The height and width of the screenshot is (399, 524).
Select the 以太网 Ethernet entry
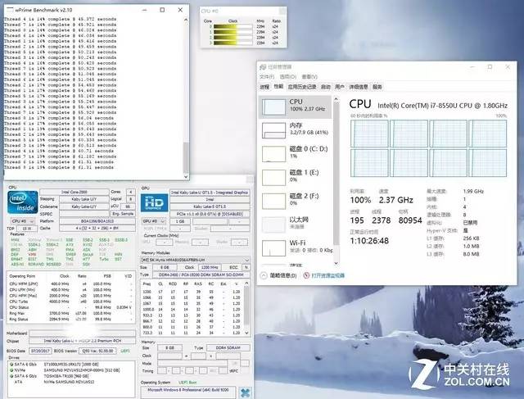tap(295, 224)
